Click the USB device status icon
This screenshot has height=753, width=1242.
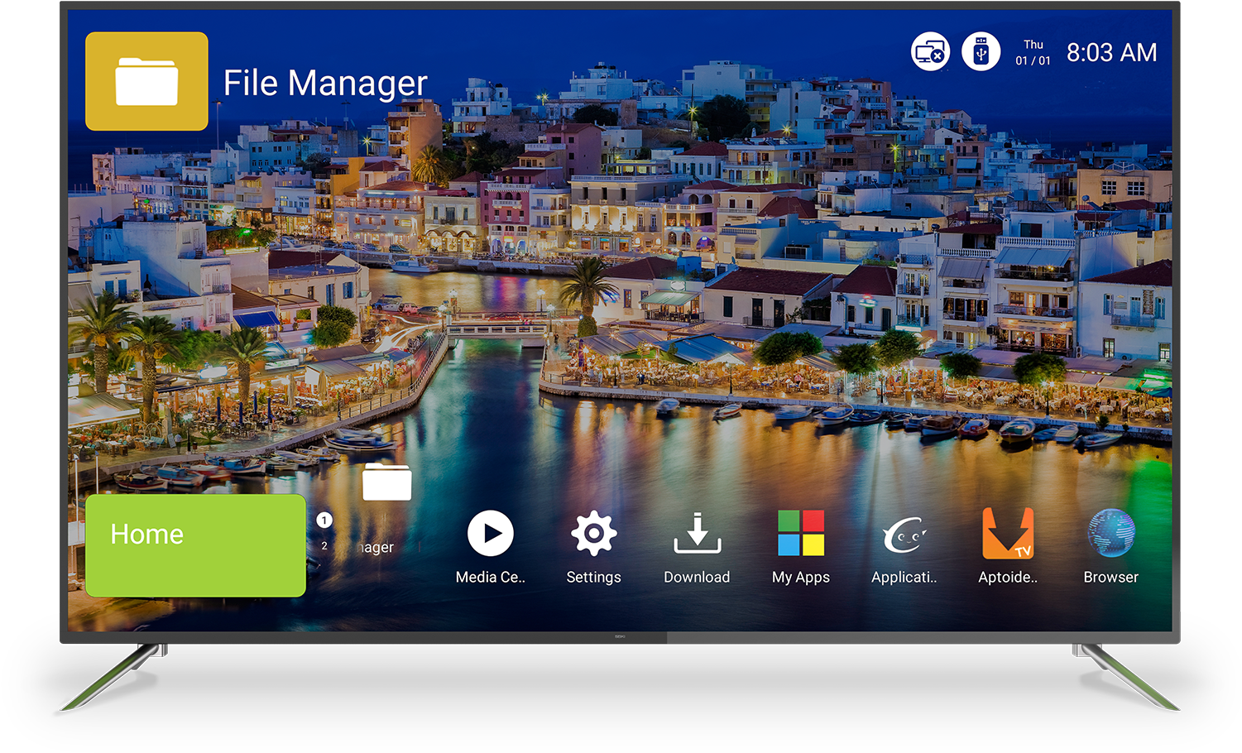(981, 52)
